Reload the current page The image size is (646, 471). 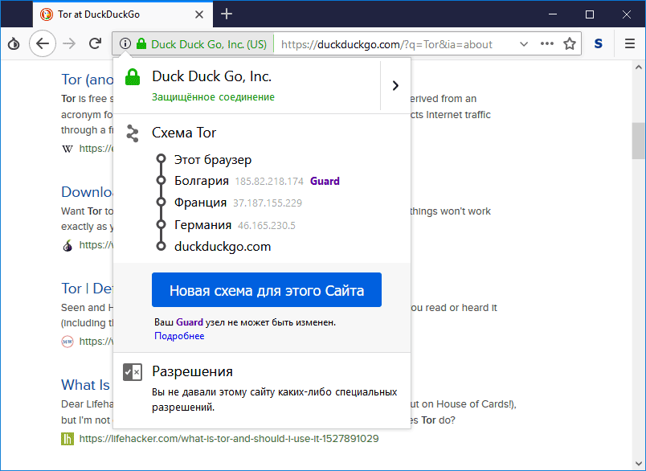click(95, 43)
